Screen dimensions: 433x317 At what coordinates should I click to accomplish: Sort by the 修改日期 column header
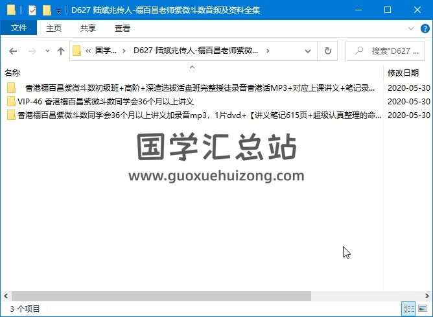coord(403,73)
